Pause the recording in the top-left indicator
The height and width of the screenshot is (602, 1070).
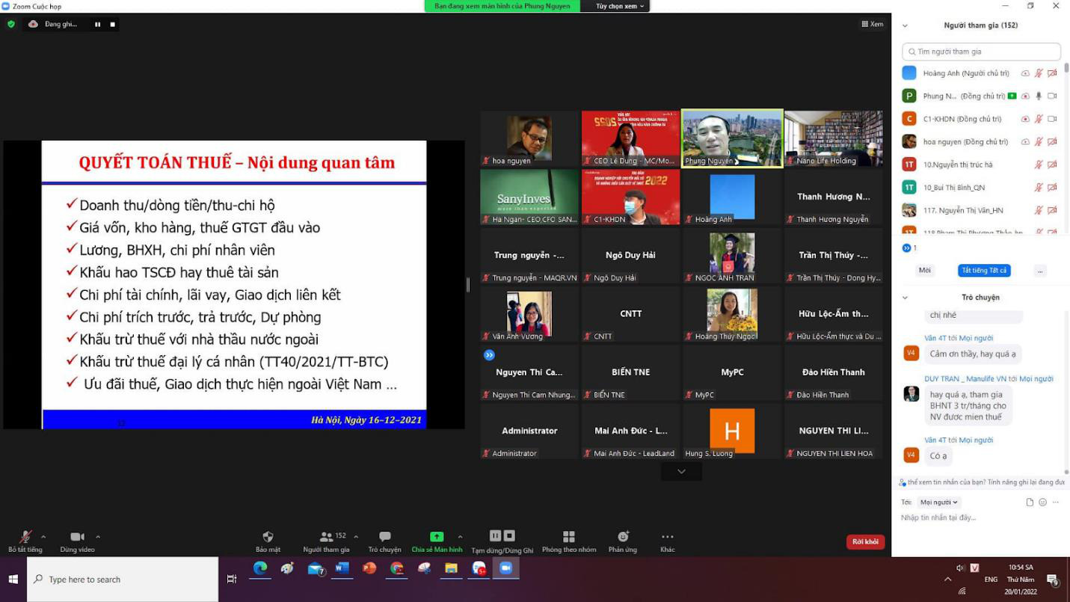click(x=97, y=24)
